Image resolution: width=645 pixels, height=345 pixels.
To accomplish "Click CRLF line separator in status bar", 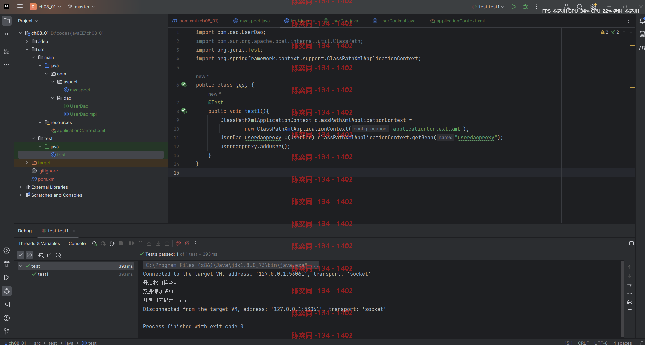I will tap(583, 343).
